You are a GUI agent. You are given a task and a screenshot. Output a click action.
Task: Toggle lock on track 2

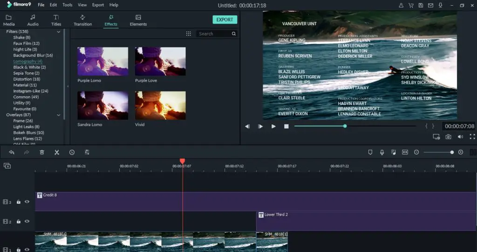point(18,222)
